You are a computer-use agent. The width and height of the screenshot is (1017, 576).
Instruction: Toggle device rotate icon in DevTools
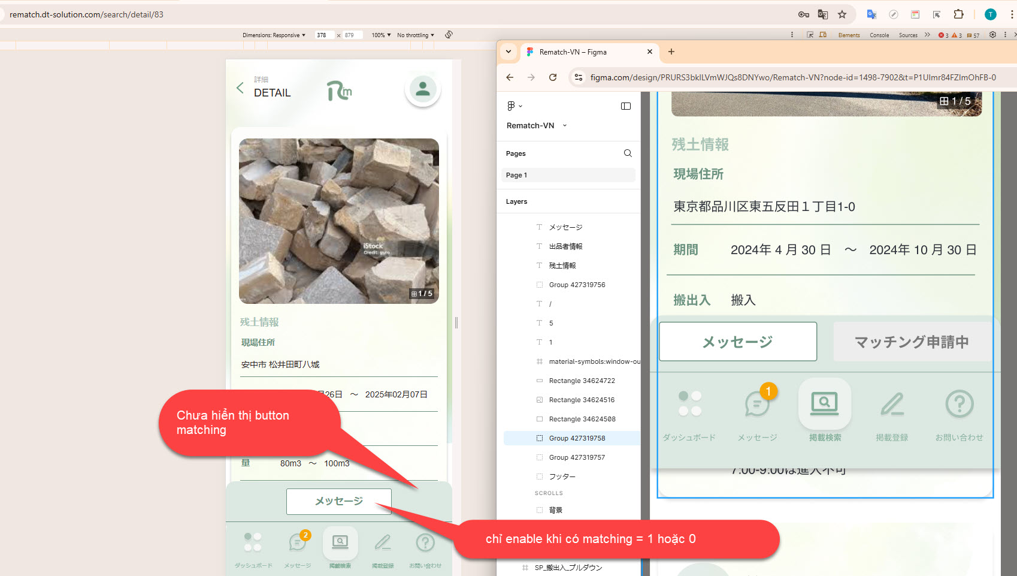[449, 35]
